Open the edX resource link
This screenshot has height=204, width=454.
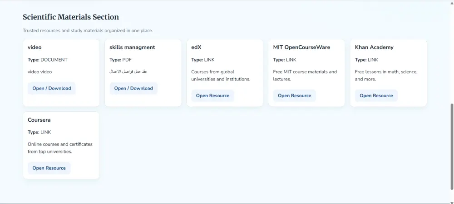point(212,95)
